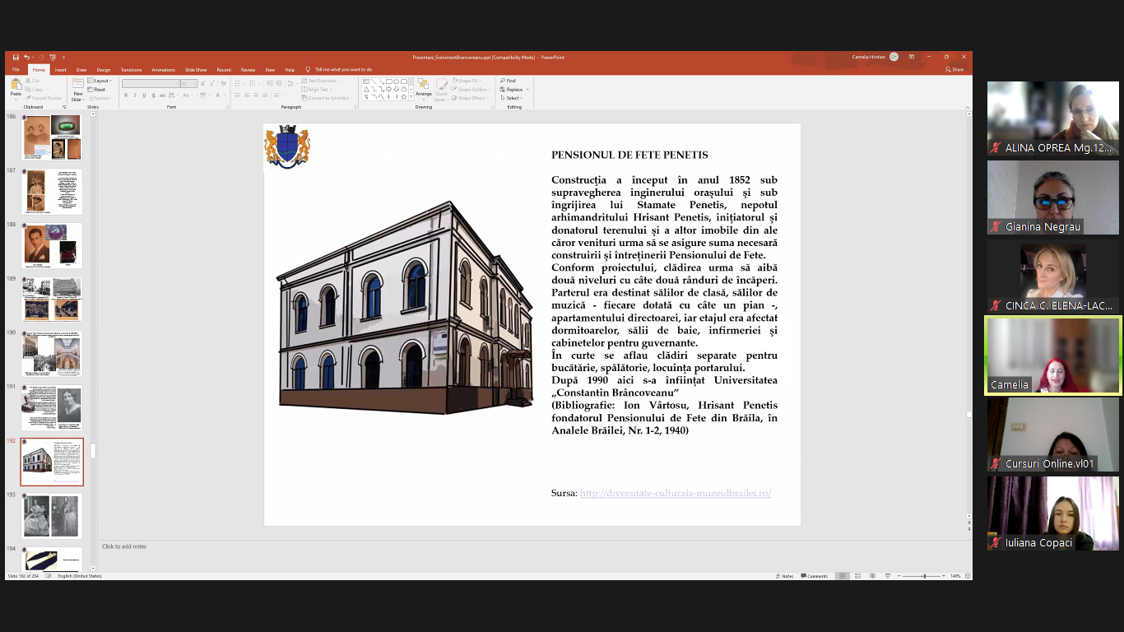Toggle Normal view button in status bar

pos(842,576)
